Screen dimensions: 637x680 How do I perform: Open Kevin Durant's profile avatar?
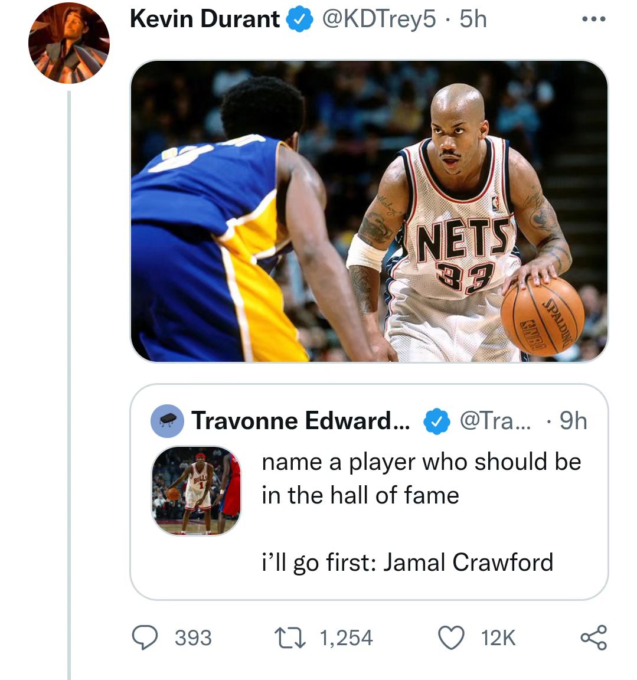(69, 43)
